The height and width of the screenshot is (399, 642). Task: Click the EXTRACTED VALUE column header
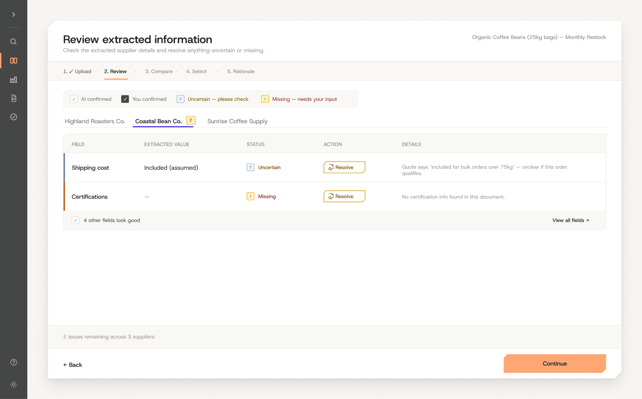tap(167, 144)
